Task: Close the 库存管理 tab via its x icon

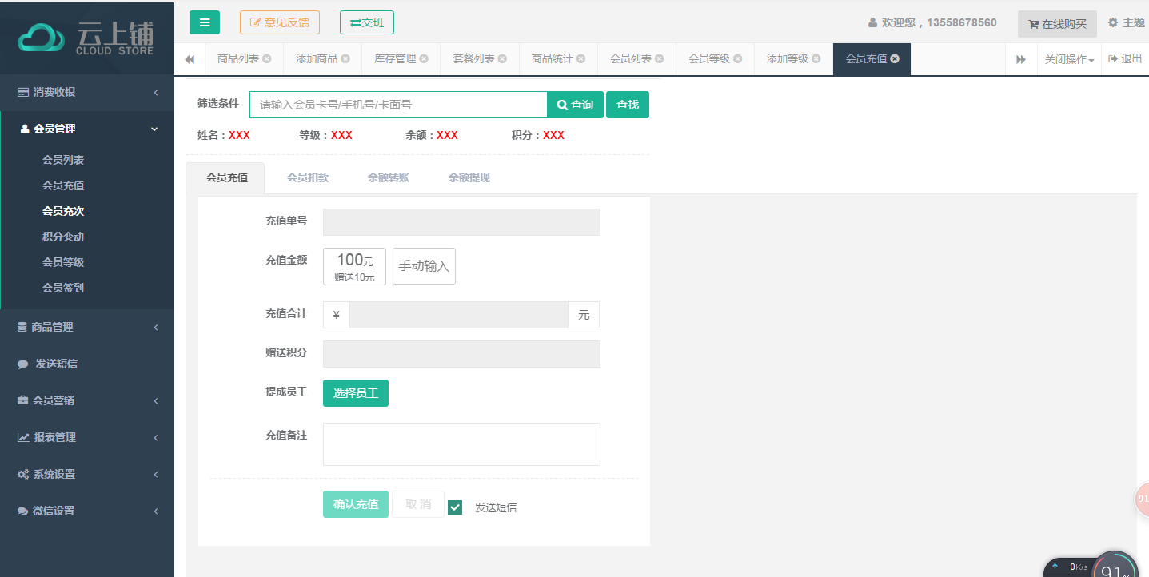Action: click(424, 59)
